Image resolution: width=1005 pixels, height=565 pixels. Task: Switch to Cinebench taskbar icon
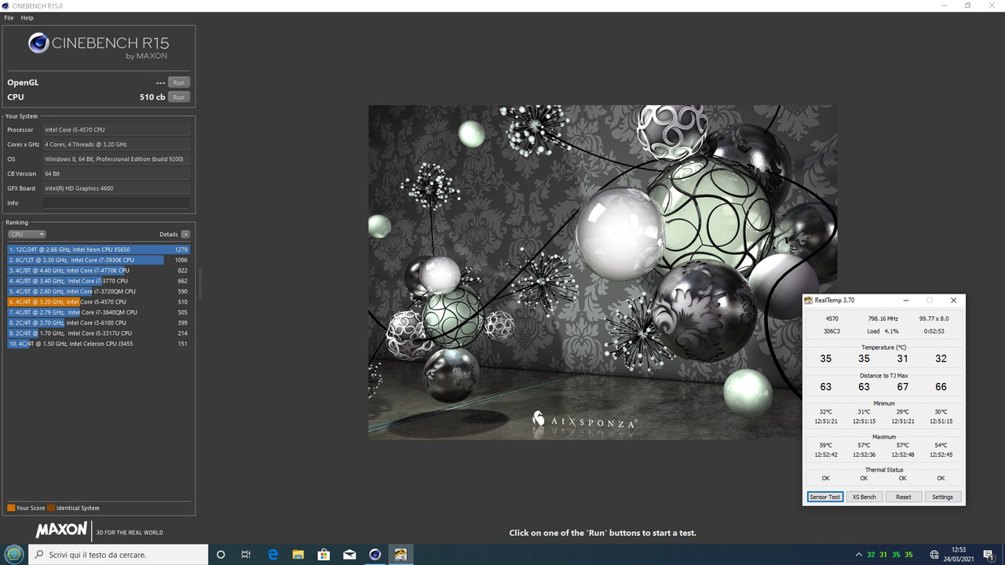pyautogui.click(x=375, y=555)
